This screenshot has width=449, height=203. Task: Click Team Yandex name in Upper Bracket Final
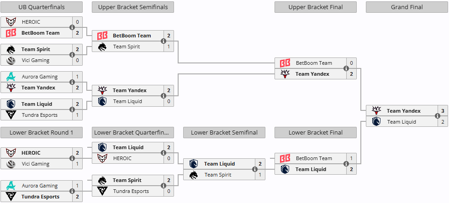pyautogui.click(x=312, y=74)
